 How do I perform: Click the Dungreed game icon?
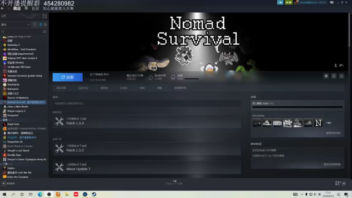tap(5, 115)
